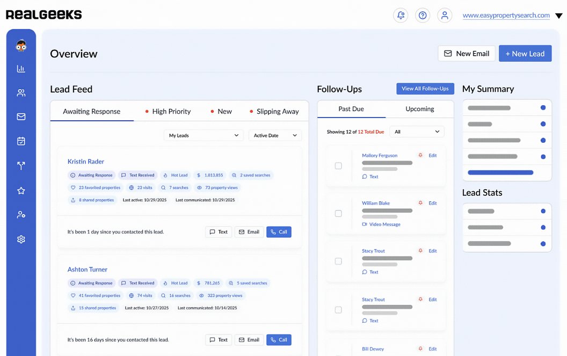Click the + New Lead button
The image size is (567, 356).
[525, 54]
